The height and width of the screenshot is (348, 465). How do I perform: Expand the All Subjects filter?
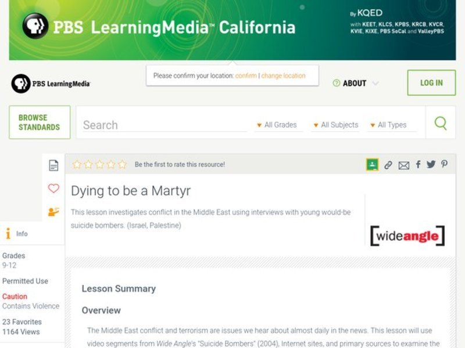pyautogui.click(x=336, y=125)
